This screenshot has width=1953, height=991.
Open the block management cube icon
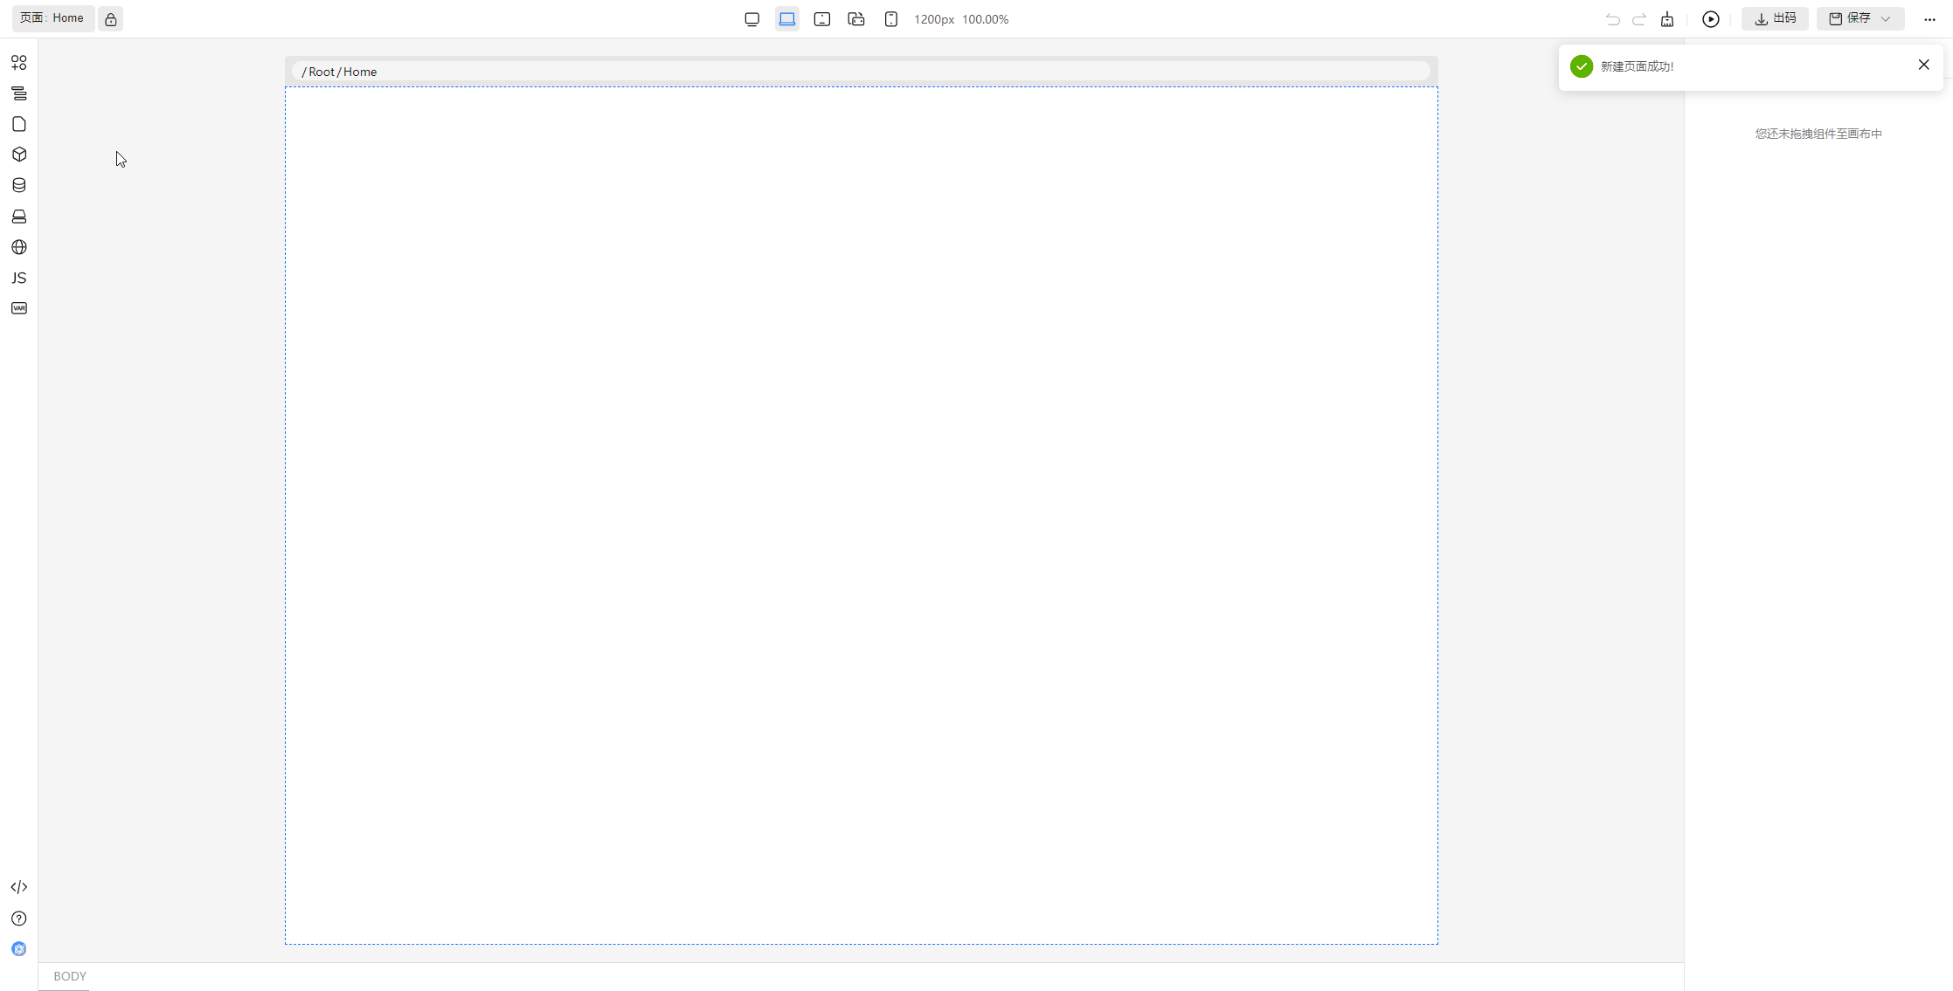(19, 155)
